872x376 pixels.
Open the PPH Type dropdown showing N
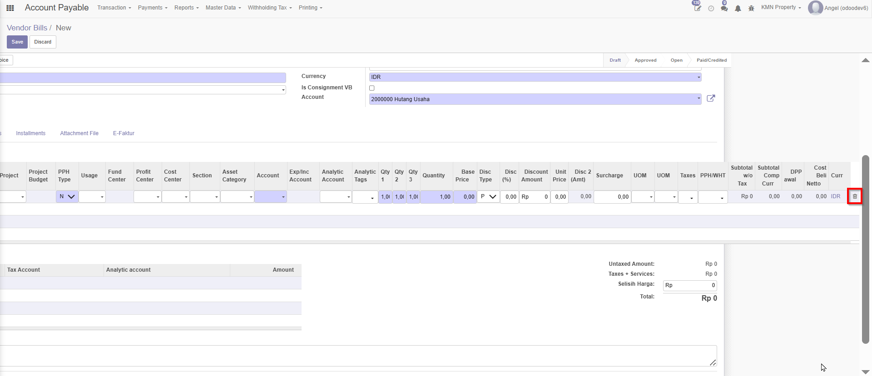[x=67, y=196]
